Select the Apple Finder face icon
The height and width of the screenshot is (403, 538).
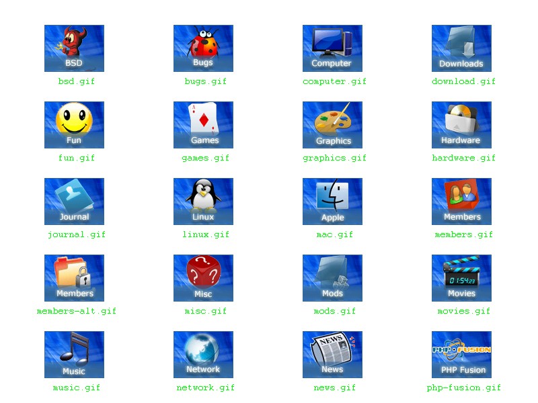(x=332, y=201)
